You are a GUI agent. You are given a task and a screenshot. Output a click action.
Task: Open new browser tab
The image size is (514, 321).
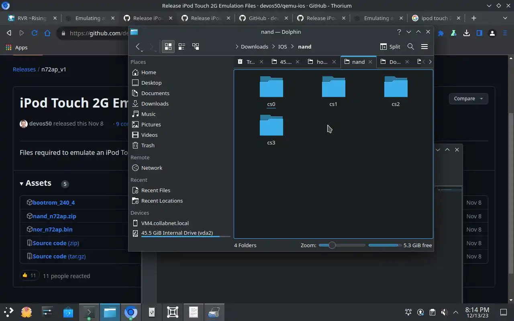[474, 18]
